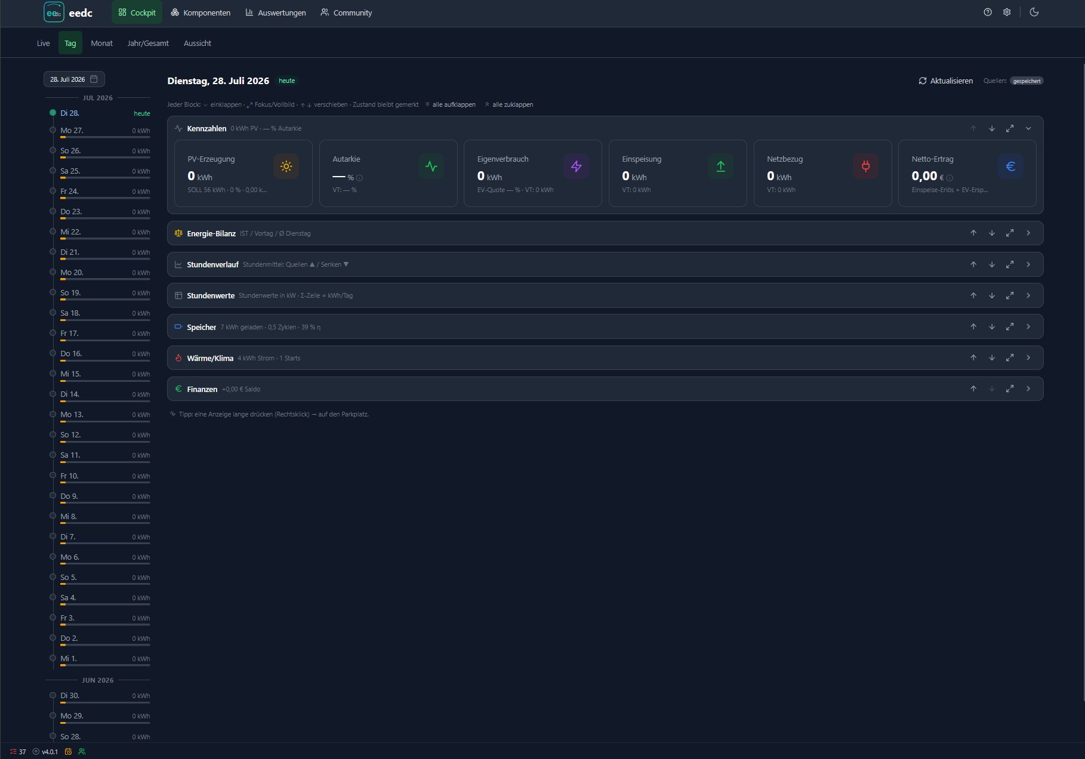The image size is (1085, 759).
Task: Open Stundenverlauf in fullscreen focus
Action: [x=1010, y=264]
